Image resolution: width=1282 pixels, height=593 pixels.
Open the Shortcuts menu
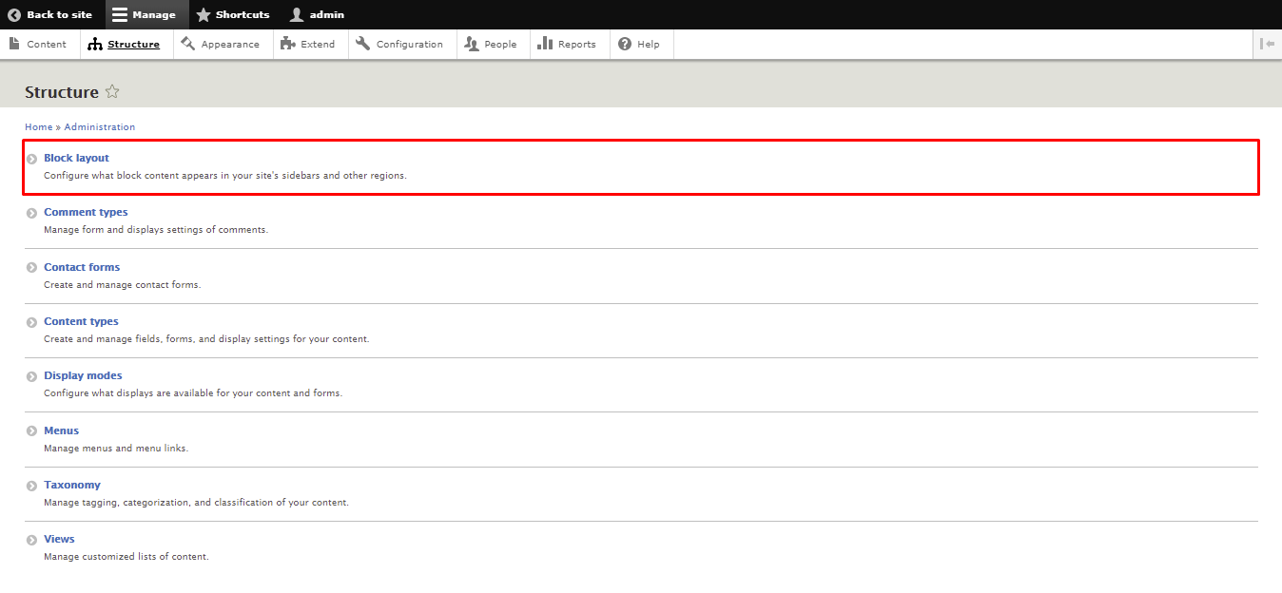point(231,14)
